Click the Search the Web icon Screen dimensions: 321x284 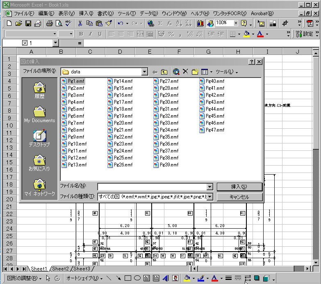176,72
